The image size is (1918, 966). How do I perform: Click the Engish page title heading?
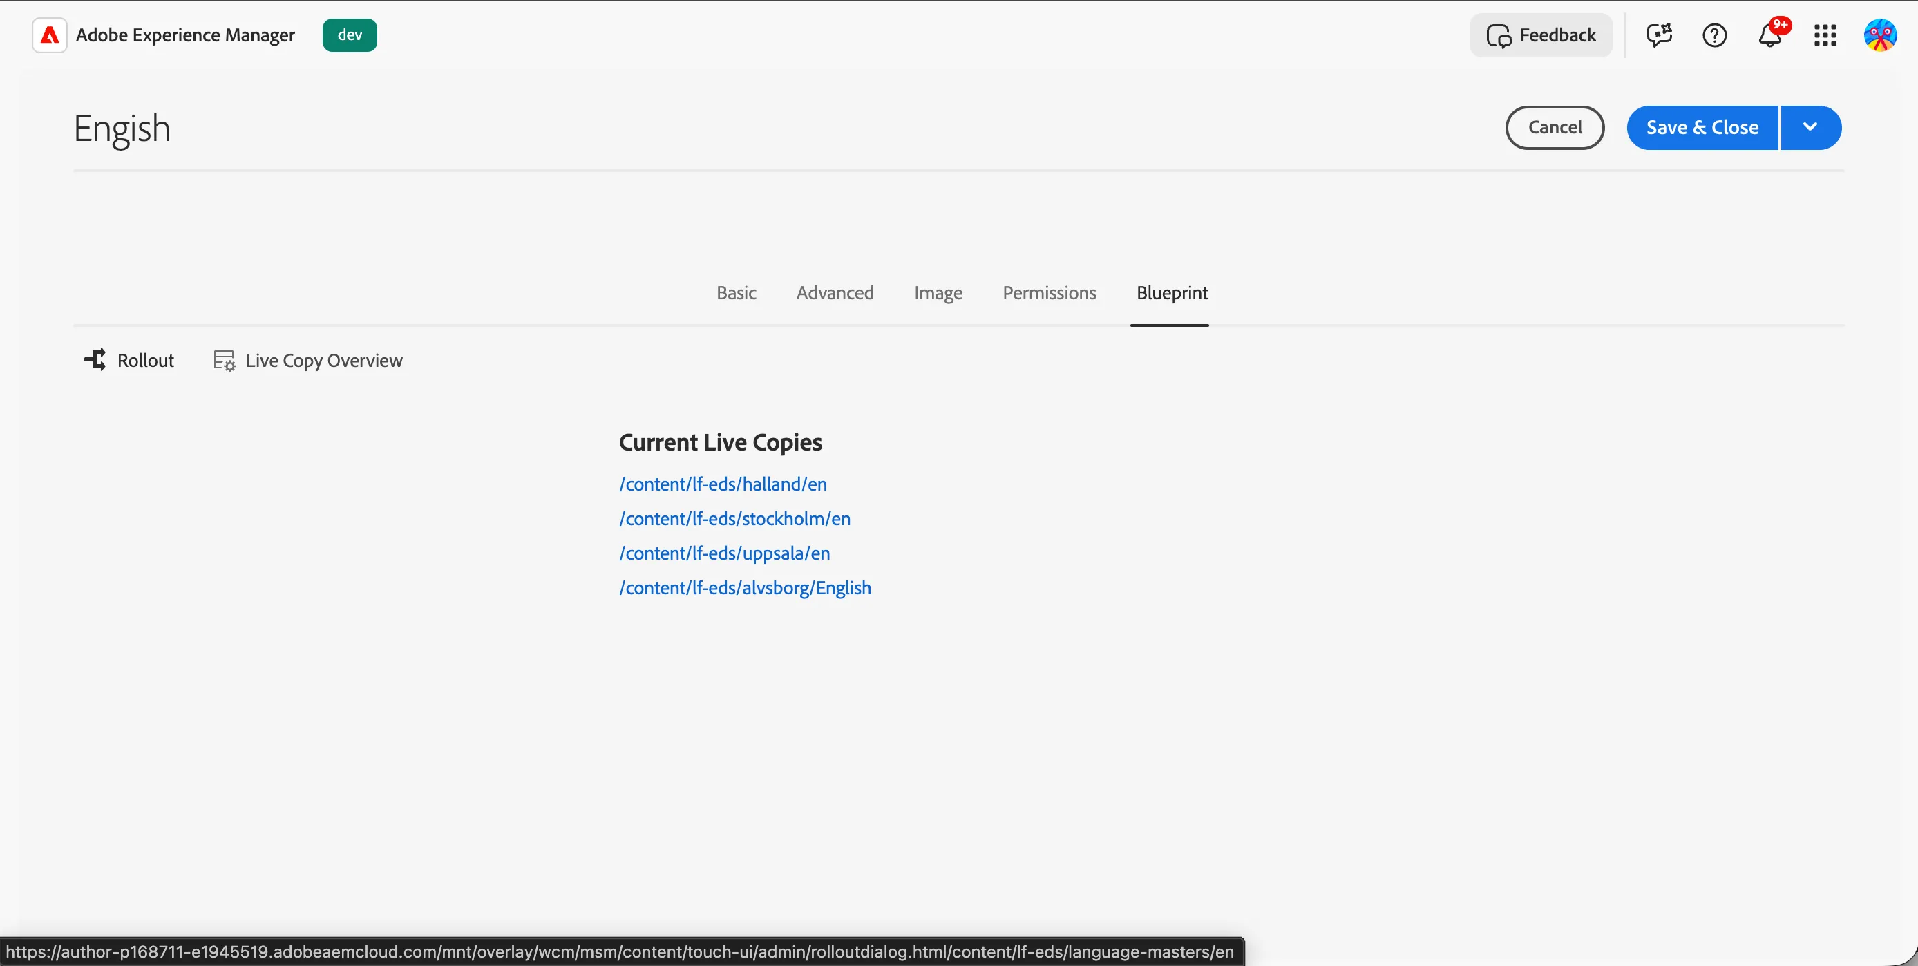pos(122,129)
